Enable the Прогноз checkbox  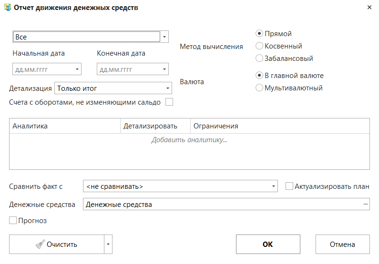13,221
